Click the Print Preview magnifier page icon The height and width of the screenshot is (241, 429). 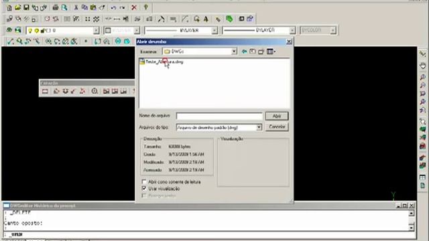[64, 7]
